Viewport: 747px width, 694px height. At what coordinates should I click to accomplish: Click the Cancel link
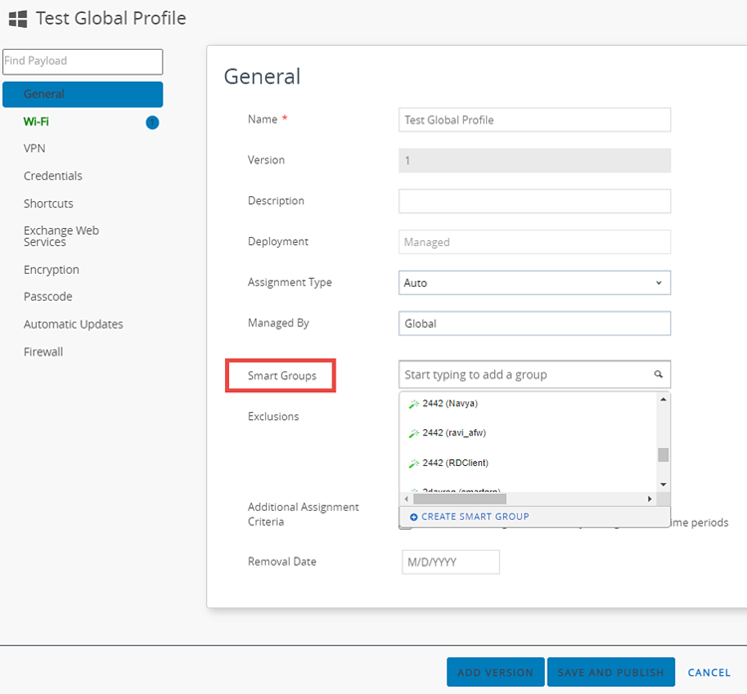coord(709,672)
